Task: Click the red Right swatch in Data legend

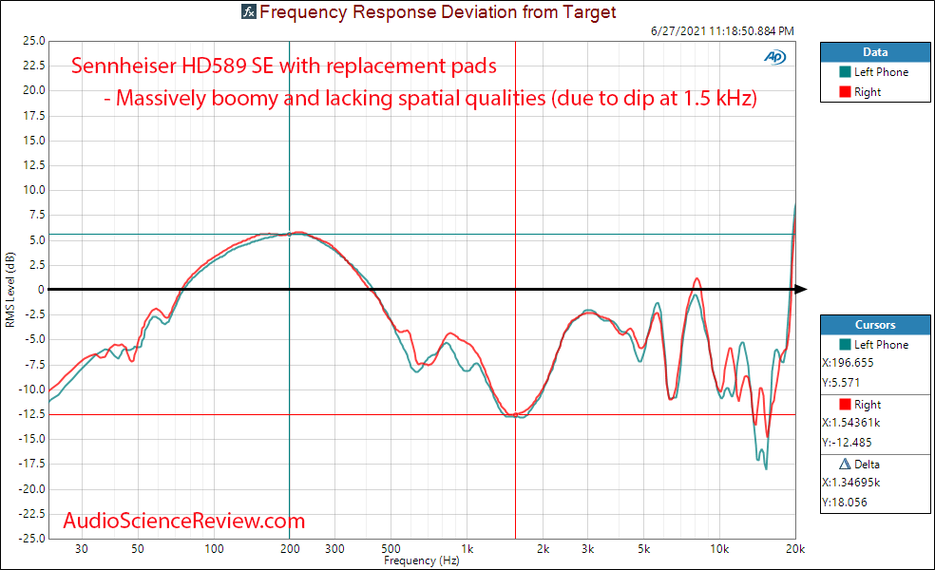Action: click(845, 92)
